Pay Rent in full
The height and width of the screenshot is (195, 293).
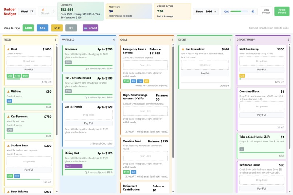[x=29, y=70]
